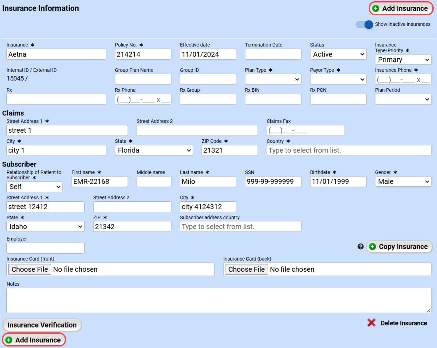Choose file for Insurance Card back
This screenshot has width=437, height=348.
pos(246,269)
